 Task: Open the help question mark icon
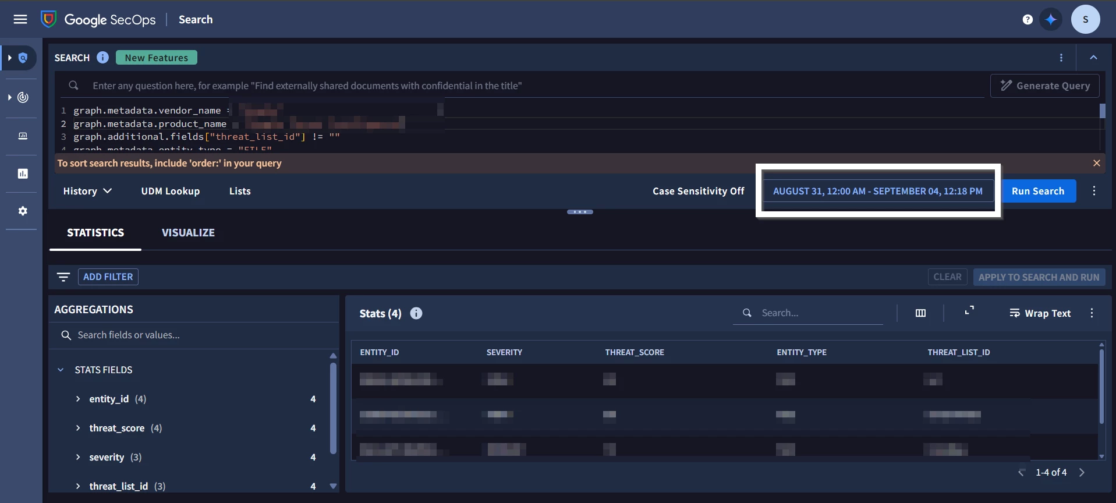click(1028, 20)
